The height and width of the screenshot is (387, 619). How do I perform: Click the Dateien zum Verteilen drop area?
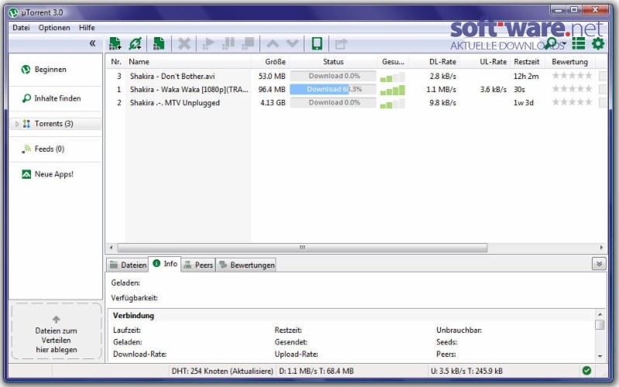point(56,331)
